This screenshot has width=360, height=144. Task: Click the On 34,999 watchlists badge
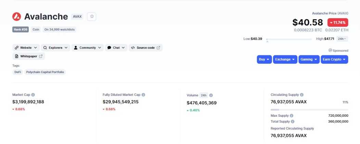click(60, 30)
